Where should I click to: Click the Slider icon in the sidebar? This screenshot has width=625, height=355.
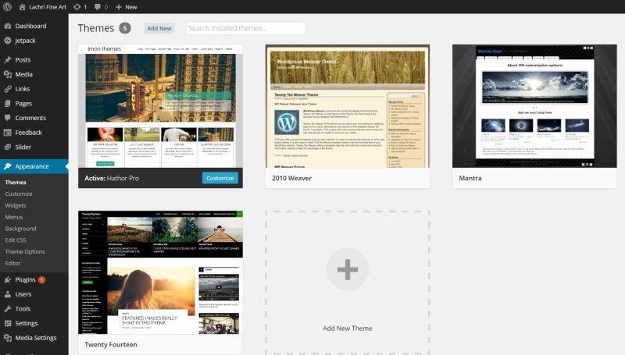click(8, 147)
